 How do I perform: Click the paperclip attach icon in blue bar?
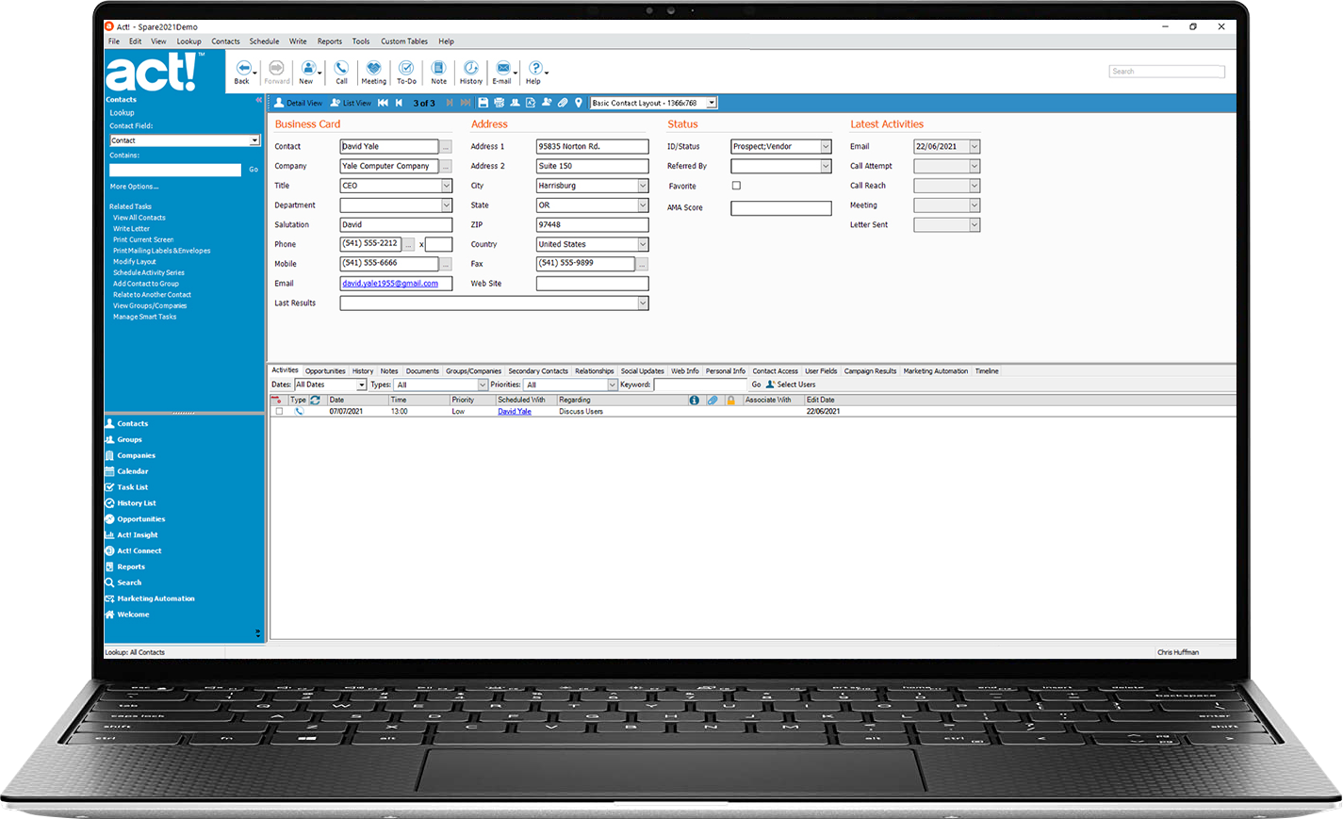(563, 103)
